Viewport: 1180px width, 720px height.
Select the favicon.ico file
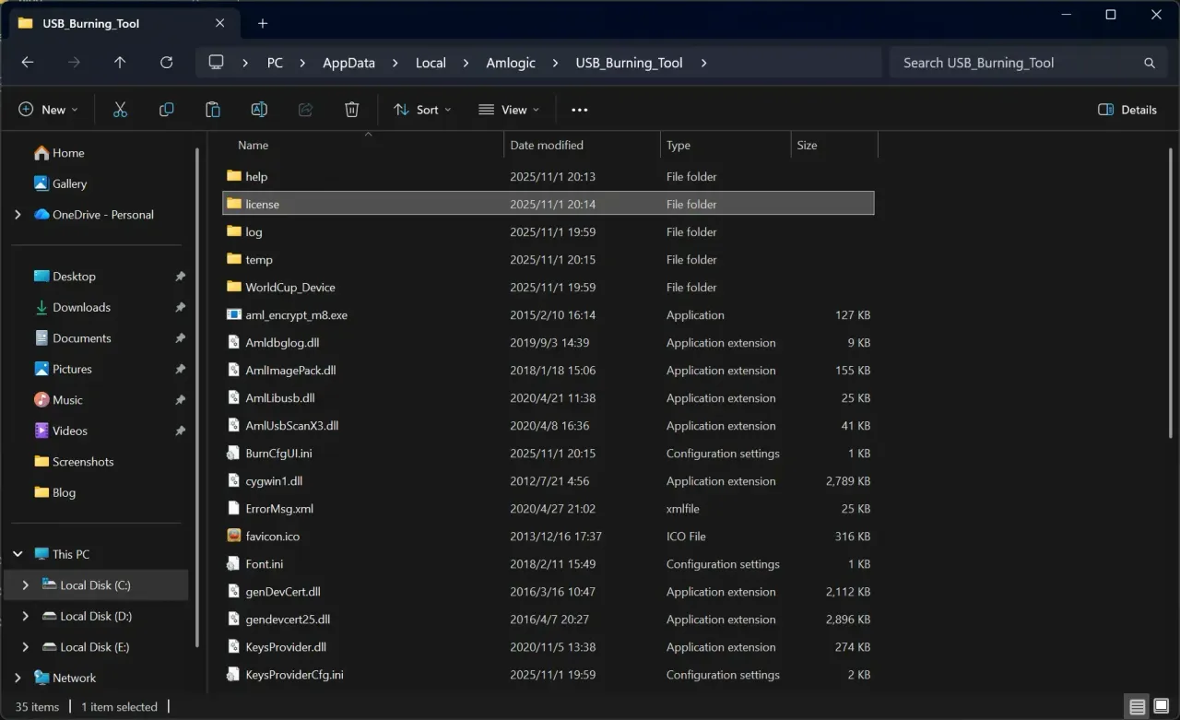point(549,536)
